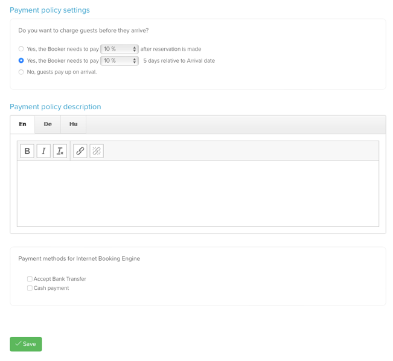Open the Hu language tab
Image resolution: width=393 pixels, height=361 pixels.
tap(73, 124)
